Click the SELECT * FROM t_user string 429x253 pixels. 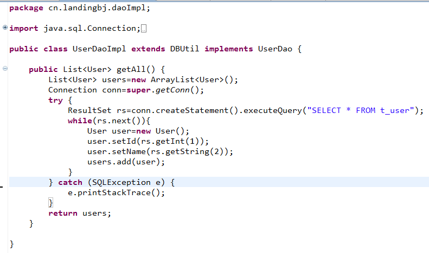361,110
